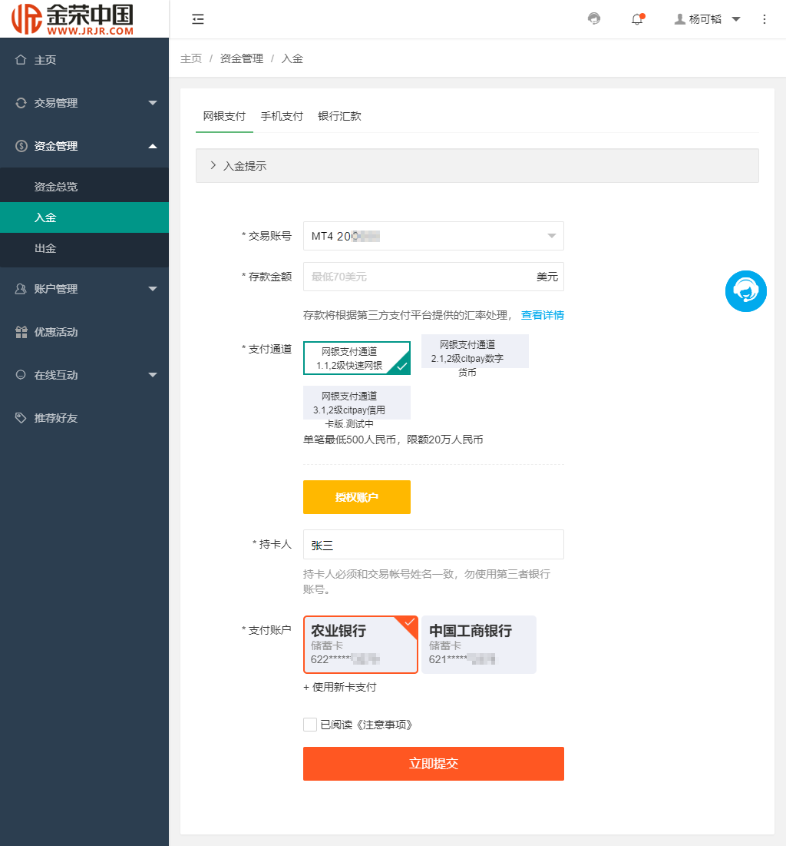Click 资金管理 in breadcrumb
Image resolution: width=786 pixels, height=846 pixels.
(242, 58)
